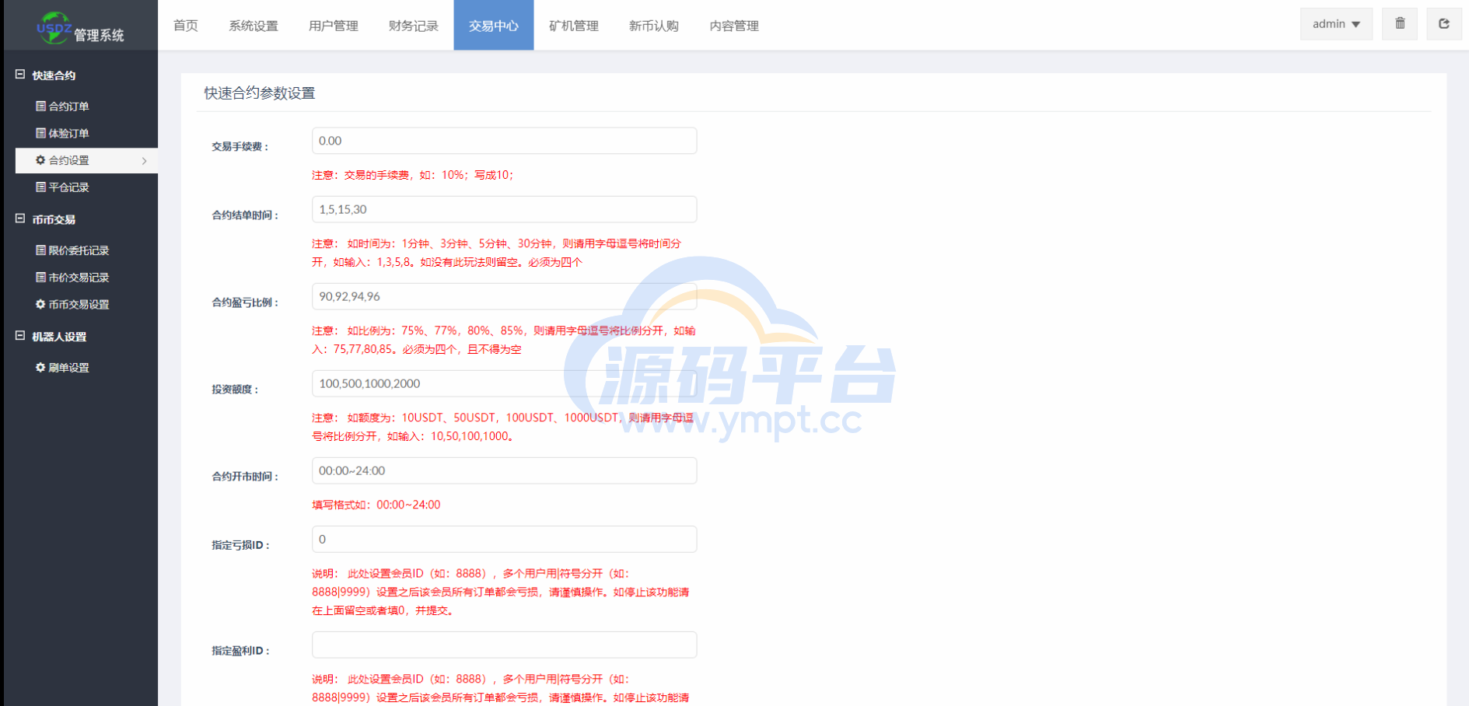This screenshot has height=706, width=1469.
Task: Click the gear icon next to 币币交易设置
Action: (40, 304)
